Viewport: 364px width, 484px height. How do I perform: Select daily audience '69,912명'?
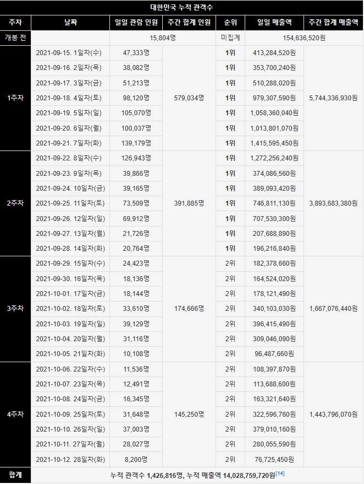pos(136,218)
